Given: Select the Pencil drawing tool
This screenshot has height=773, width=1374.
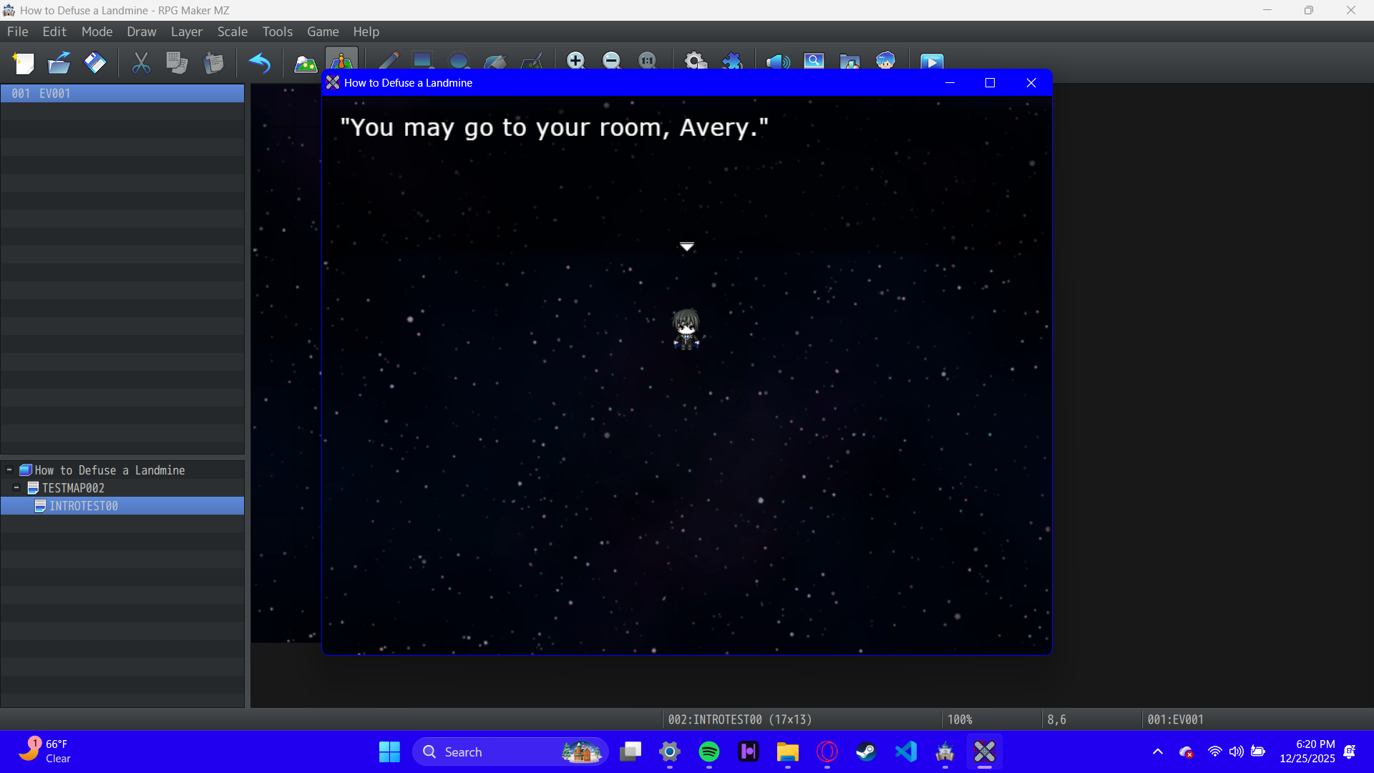Looking at the screenshot, I should click(x=389, y=61).
